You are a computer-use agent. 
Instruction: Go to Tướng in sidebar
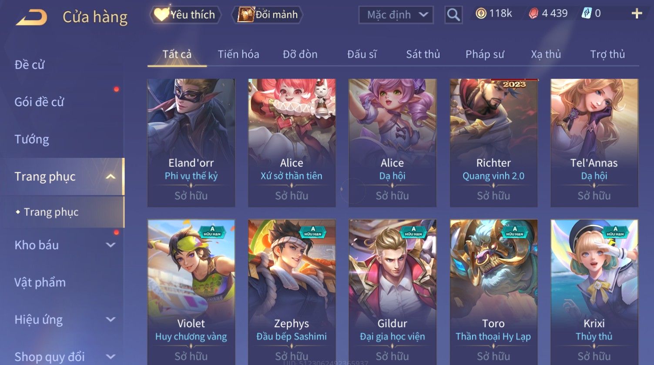point(32,139)
